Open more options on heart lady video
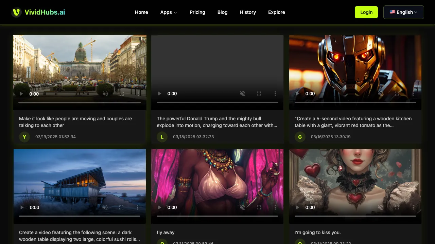The height and width of the screenshot is (244, 435). pos(413,207)
